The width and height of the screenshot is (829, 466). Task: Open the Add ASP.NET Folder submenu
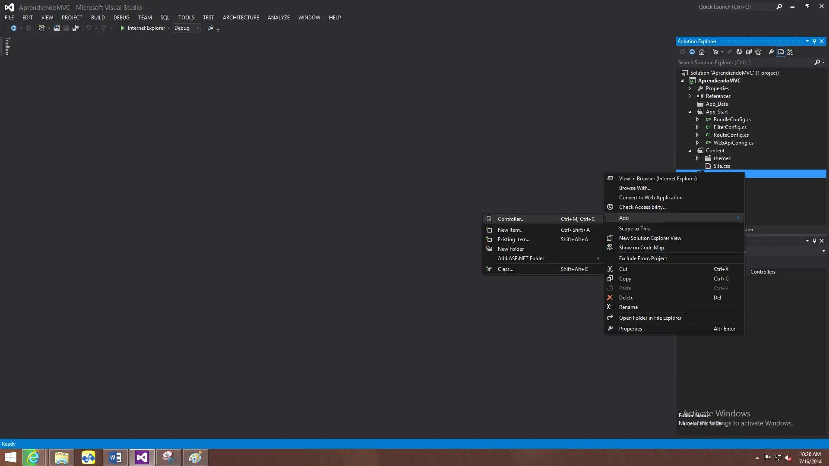pos(543,258)
